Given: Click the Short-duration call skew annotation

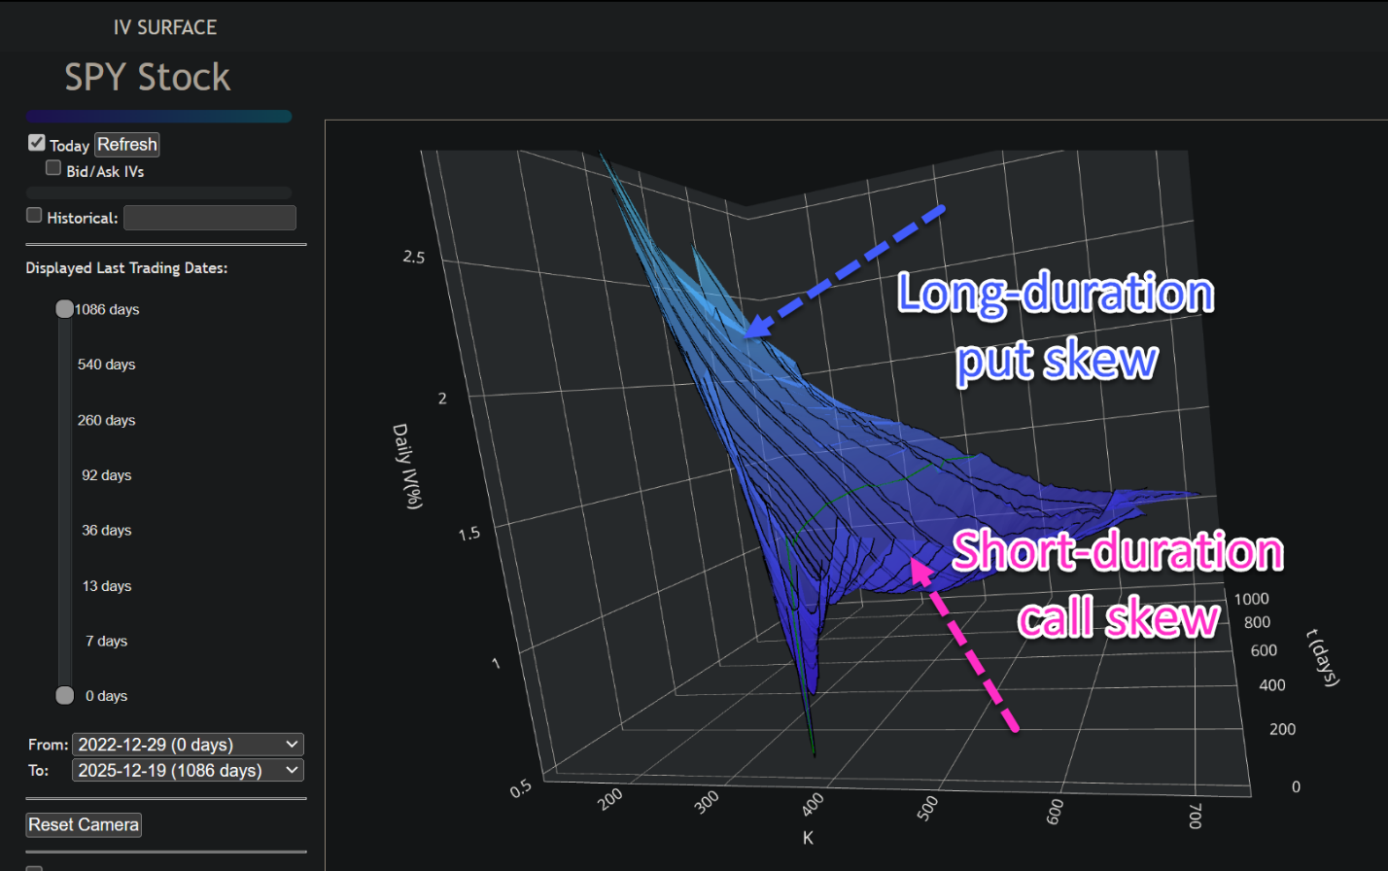Looking at the screenshot, I should (x=1118, y=585).
